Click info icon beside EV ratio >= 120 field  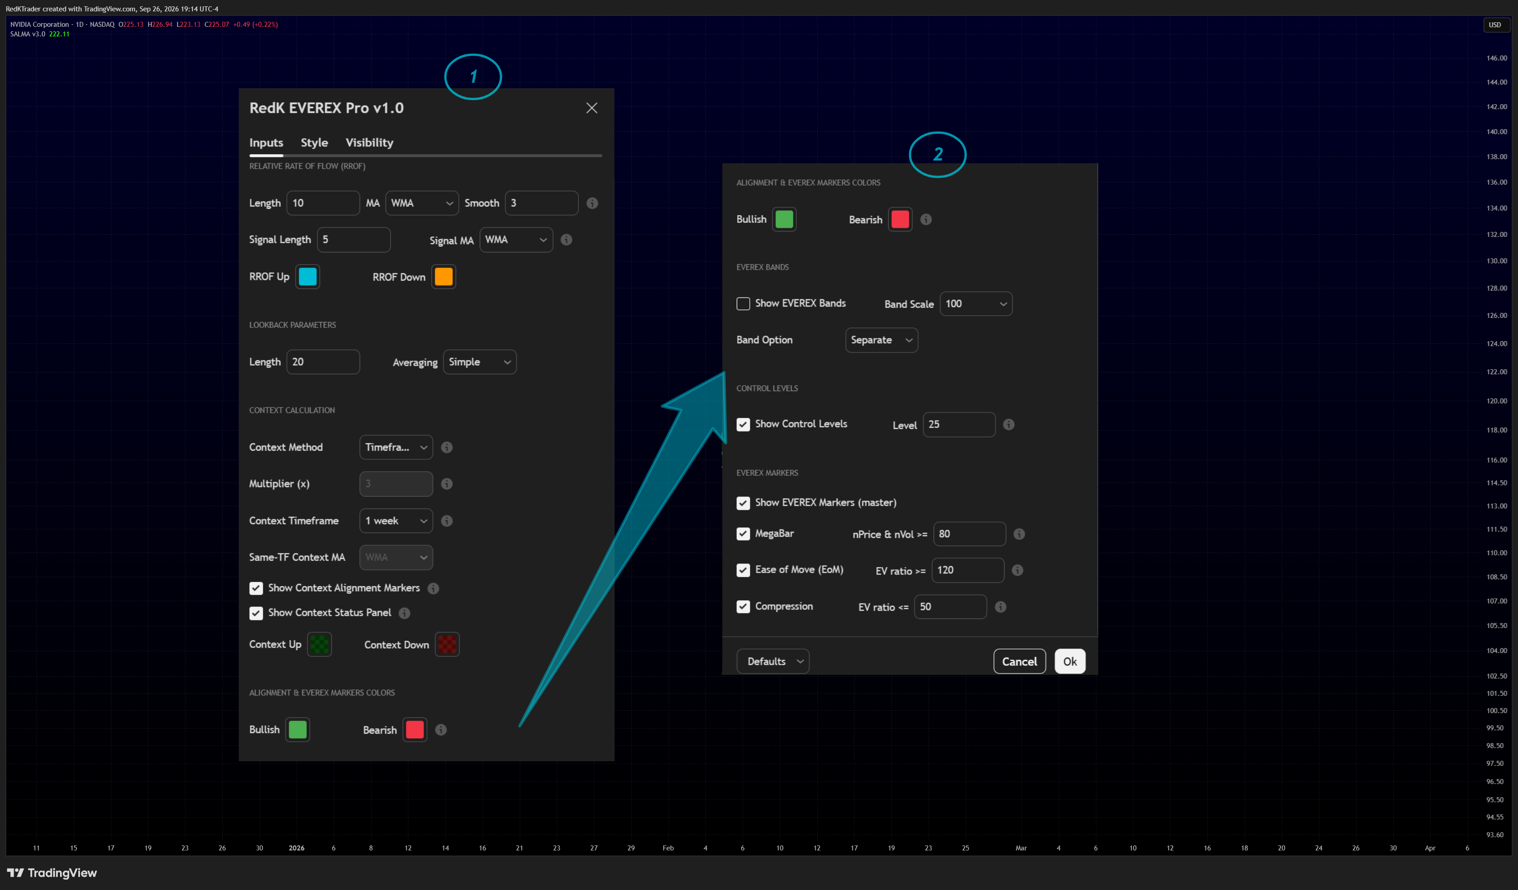click(x=1017, y=570)
